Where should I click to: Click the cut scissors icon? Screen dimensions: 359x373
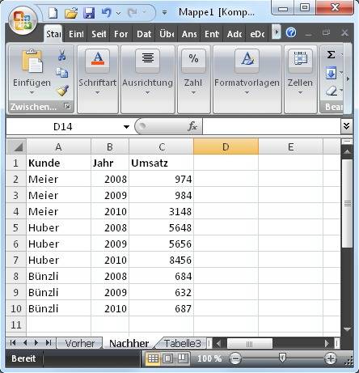[x=62, y=55]
